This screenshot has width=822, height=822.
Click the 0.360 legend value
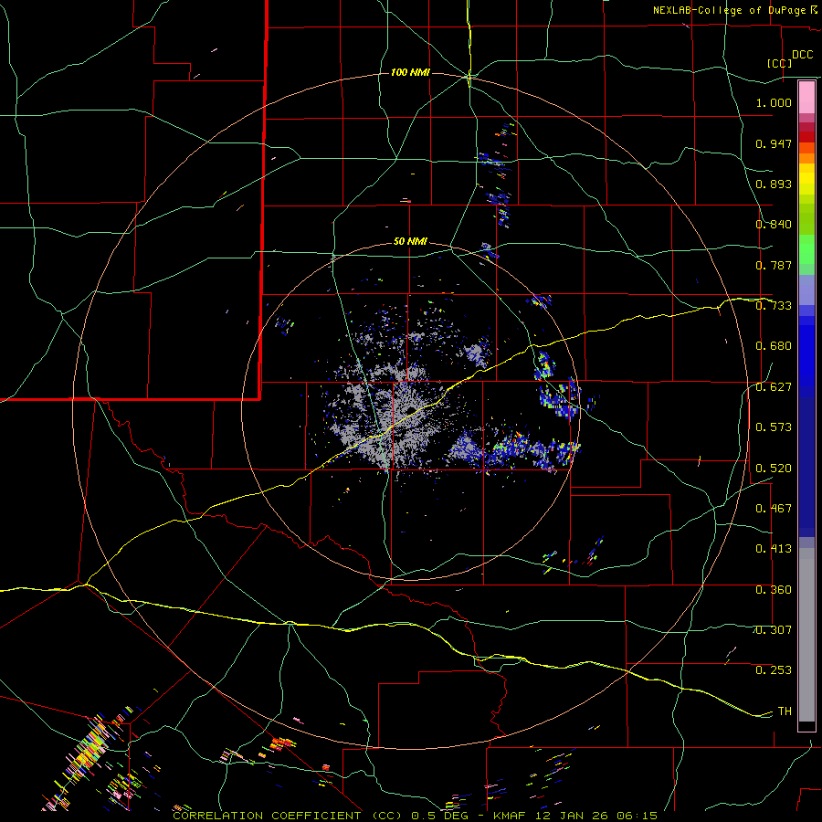774,590
